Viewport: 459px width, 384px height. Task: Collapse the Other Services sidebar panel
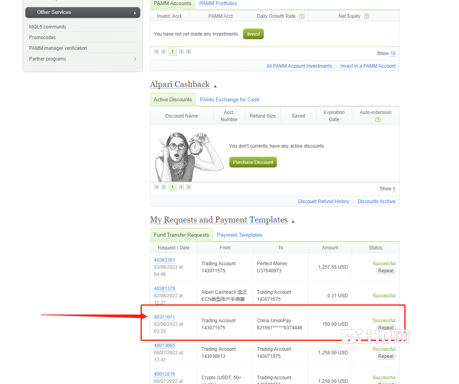click(x=135, y=13)
